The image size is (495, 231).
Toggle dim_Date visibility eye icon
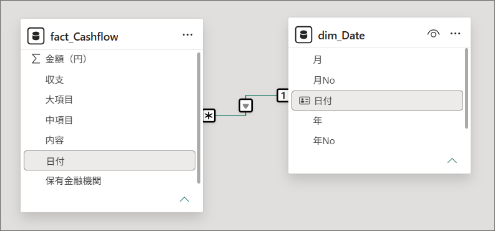[433, 34]
